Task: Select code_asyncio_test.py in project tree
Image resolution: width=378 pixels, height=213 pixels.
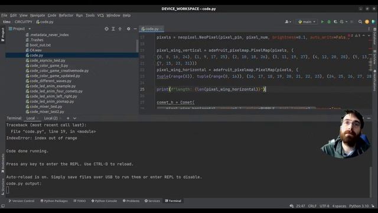Action: (x=47, y=60)
